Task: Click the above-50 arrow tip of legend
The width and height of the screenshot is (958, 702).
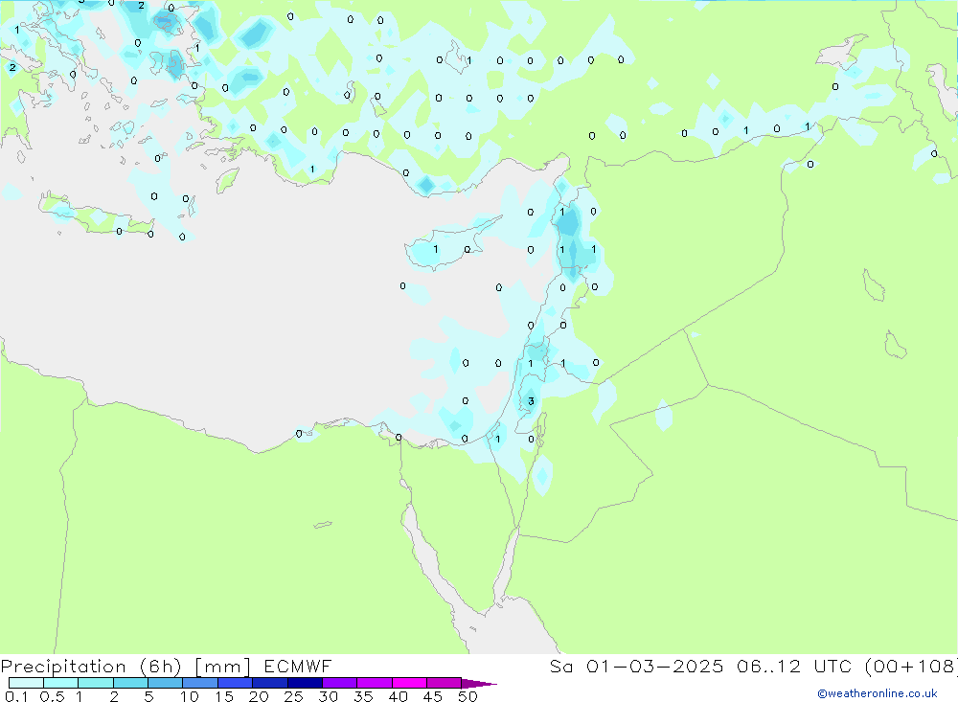Action: [x=478, y=684]
